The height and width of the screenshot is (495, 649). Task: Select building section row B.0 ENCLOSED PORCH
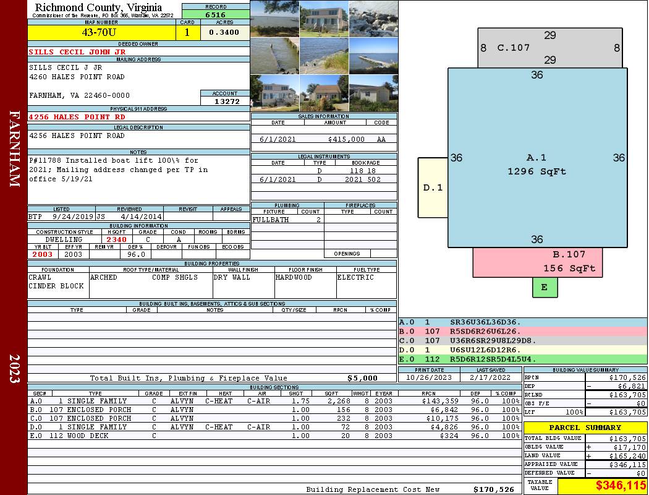pyautogui.click(x=274, y=410)
